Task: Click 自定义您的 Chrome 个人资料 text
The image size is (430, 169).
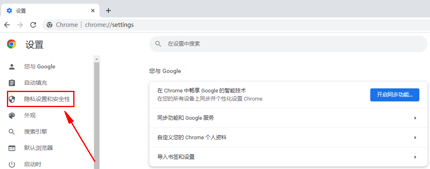Action: 192,137
